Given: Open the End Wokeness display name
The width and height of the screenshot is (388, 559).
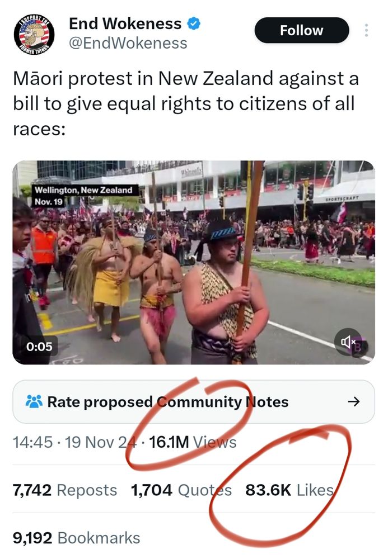Looking at the screenshot, I should tap(125, 23).
